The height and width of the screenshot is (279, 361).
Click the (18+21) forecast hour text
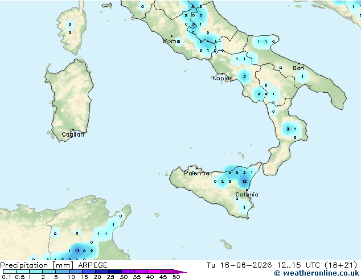tap(341, 265)
